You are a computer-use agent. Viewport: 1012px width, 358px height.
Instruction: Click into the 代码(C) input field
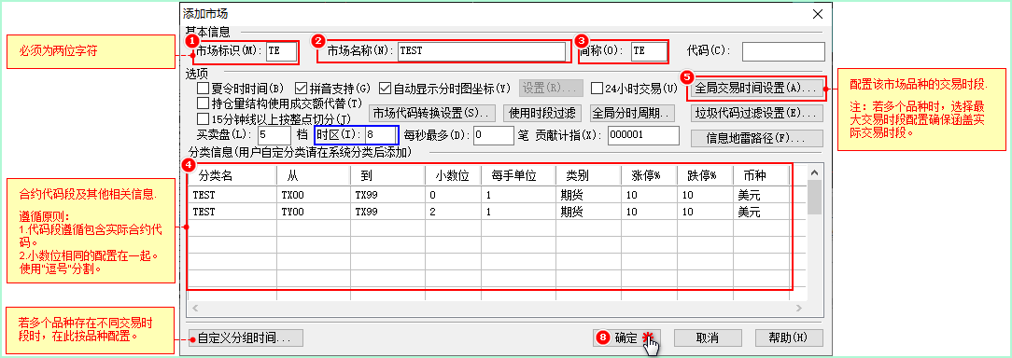click(783, 51)
